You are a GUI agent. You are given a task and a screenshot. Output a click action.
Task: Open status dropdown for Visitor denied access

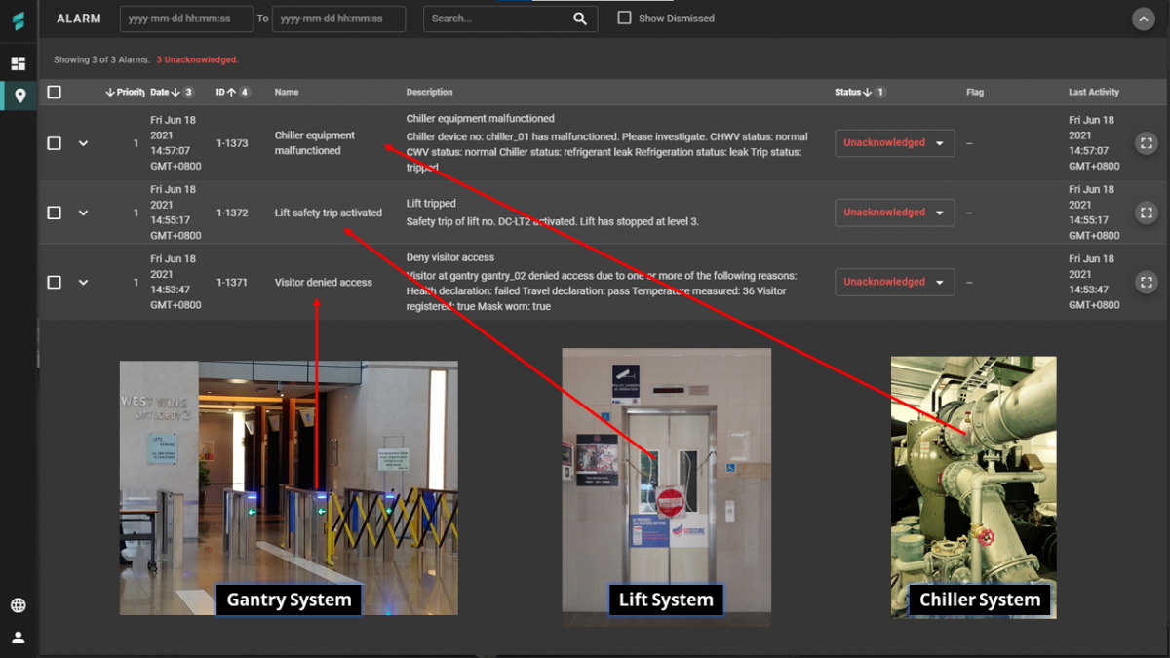[x=894, y=282]
